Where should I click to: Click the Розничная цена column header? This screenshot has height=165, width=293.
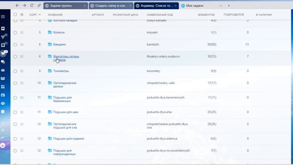(x=125, y=15)
